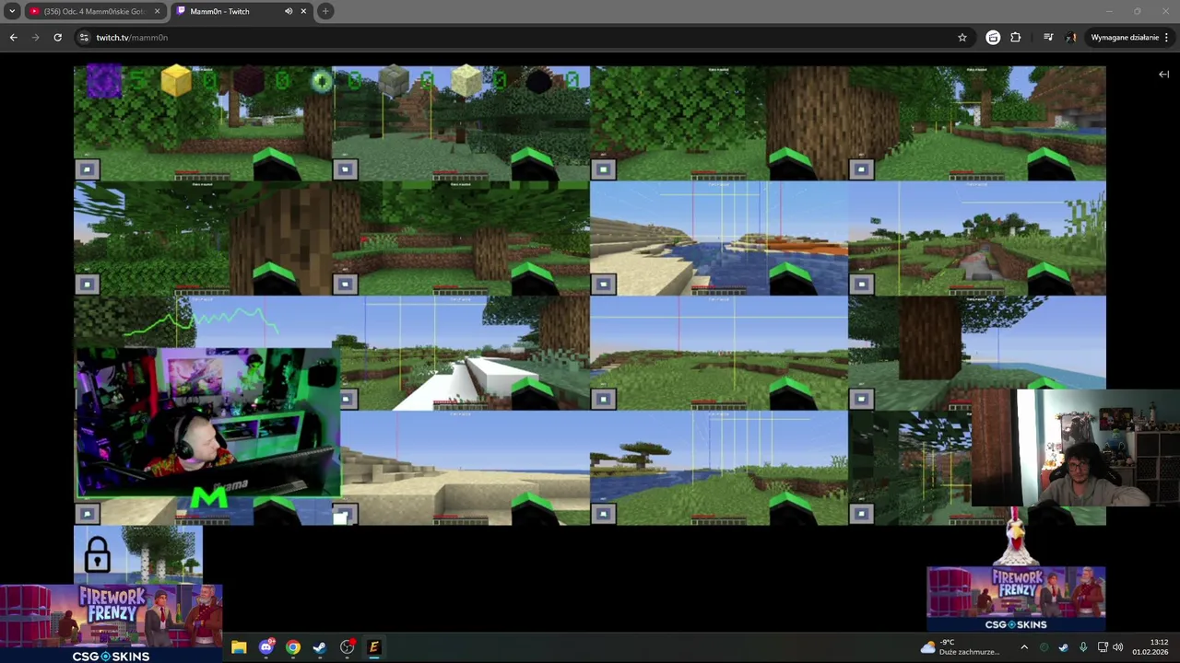Open Google Chrome from the taskbar

293,647
